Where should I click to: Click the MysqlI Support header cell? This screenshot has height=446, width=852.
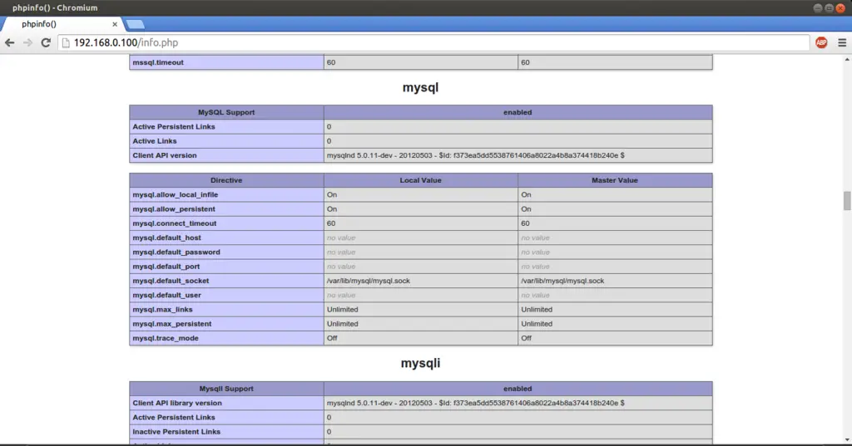click(226, 389)
